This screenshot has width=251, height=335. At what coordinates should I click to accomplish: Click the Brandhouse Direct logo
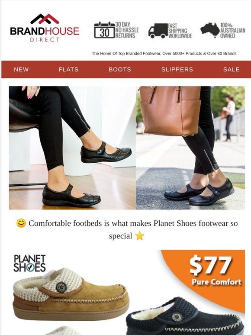click(x=45, y=28)
